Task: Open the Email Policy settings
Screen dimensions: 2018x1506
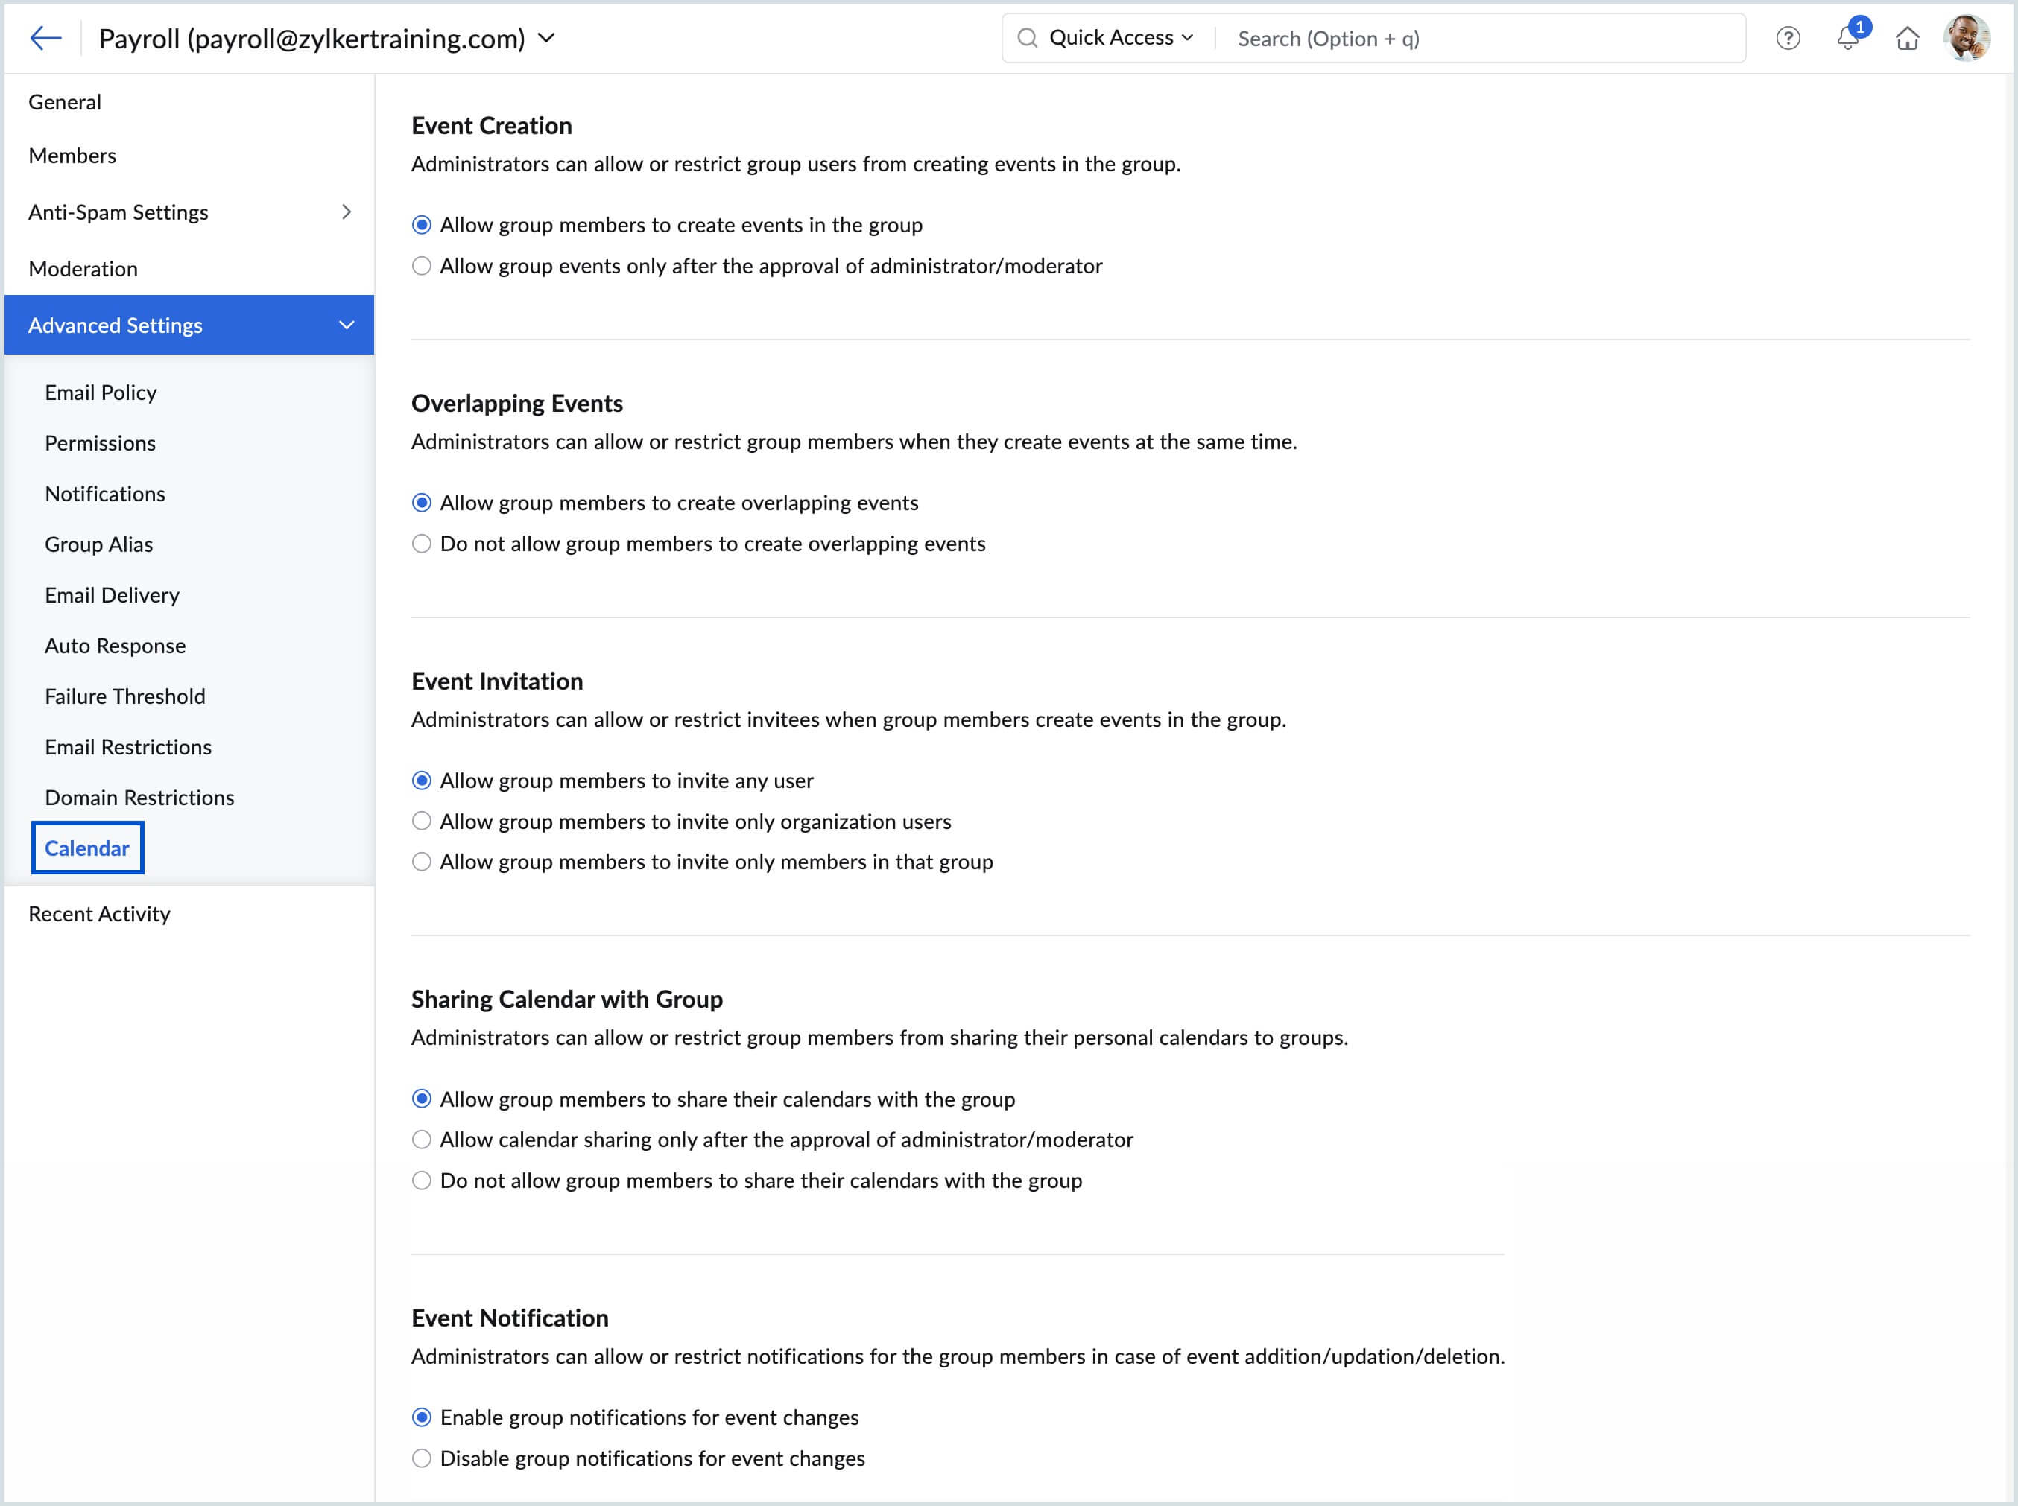Action: (x=101, y=393)
